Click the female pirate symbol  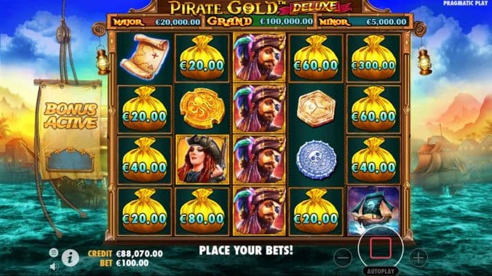pos(202,159)
